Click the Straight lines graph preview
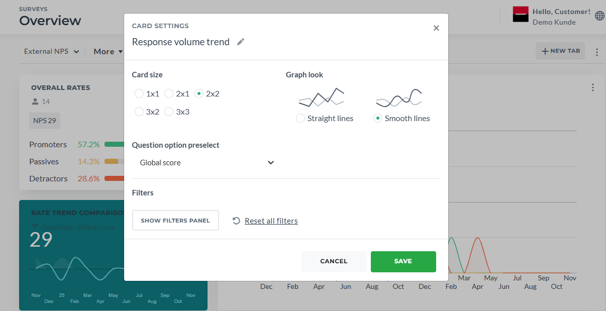Image resolution: width=606 pixels, height=311 pixels. [321, 97]
